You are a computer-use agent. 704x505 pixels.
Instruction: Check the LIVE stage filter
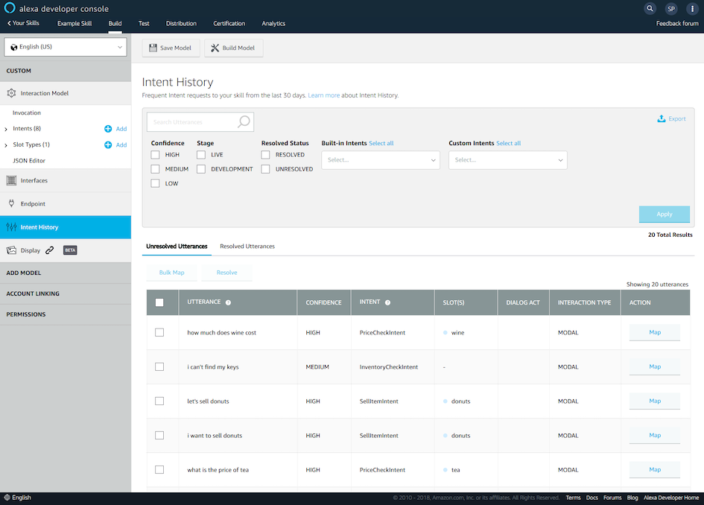[201, 155]
